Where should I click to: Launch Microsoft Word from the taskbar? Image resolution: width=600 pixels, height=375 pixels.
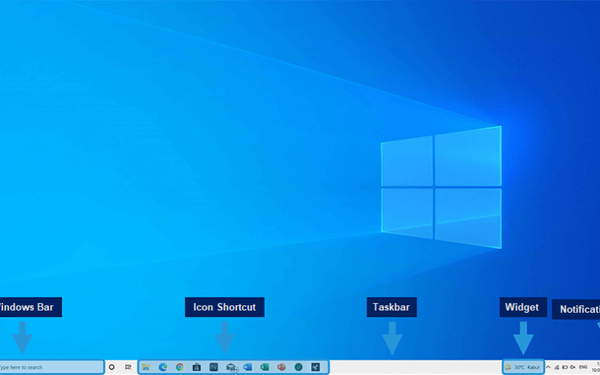(247, 367)
